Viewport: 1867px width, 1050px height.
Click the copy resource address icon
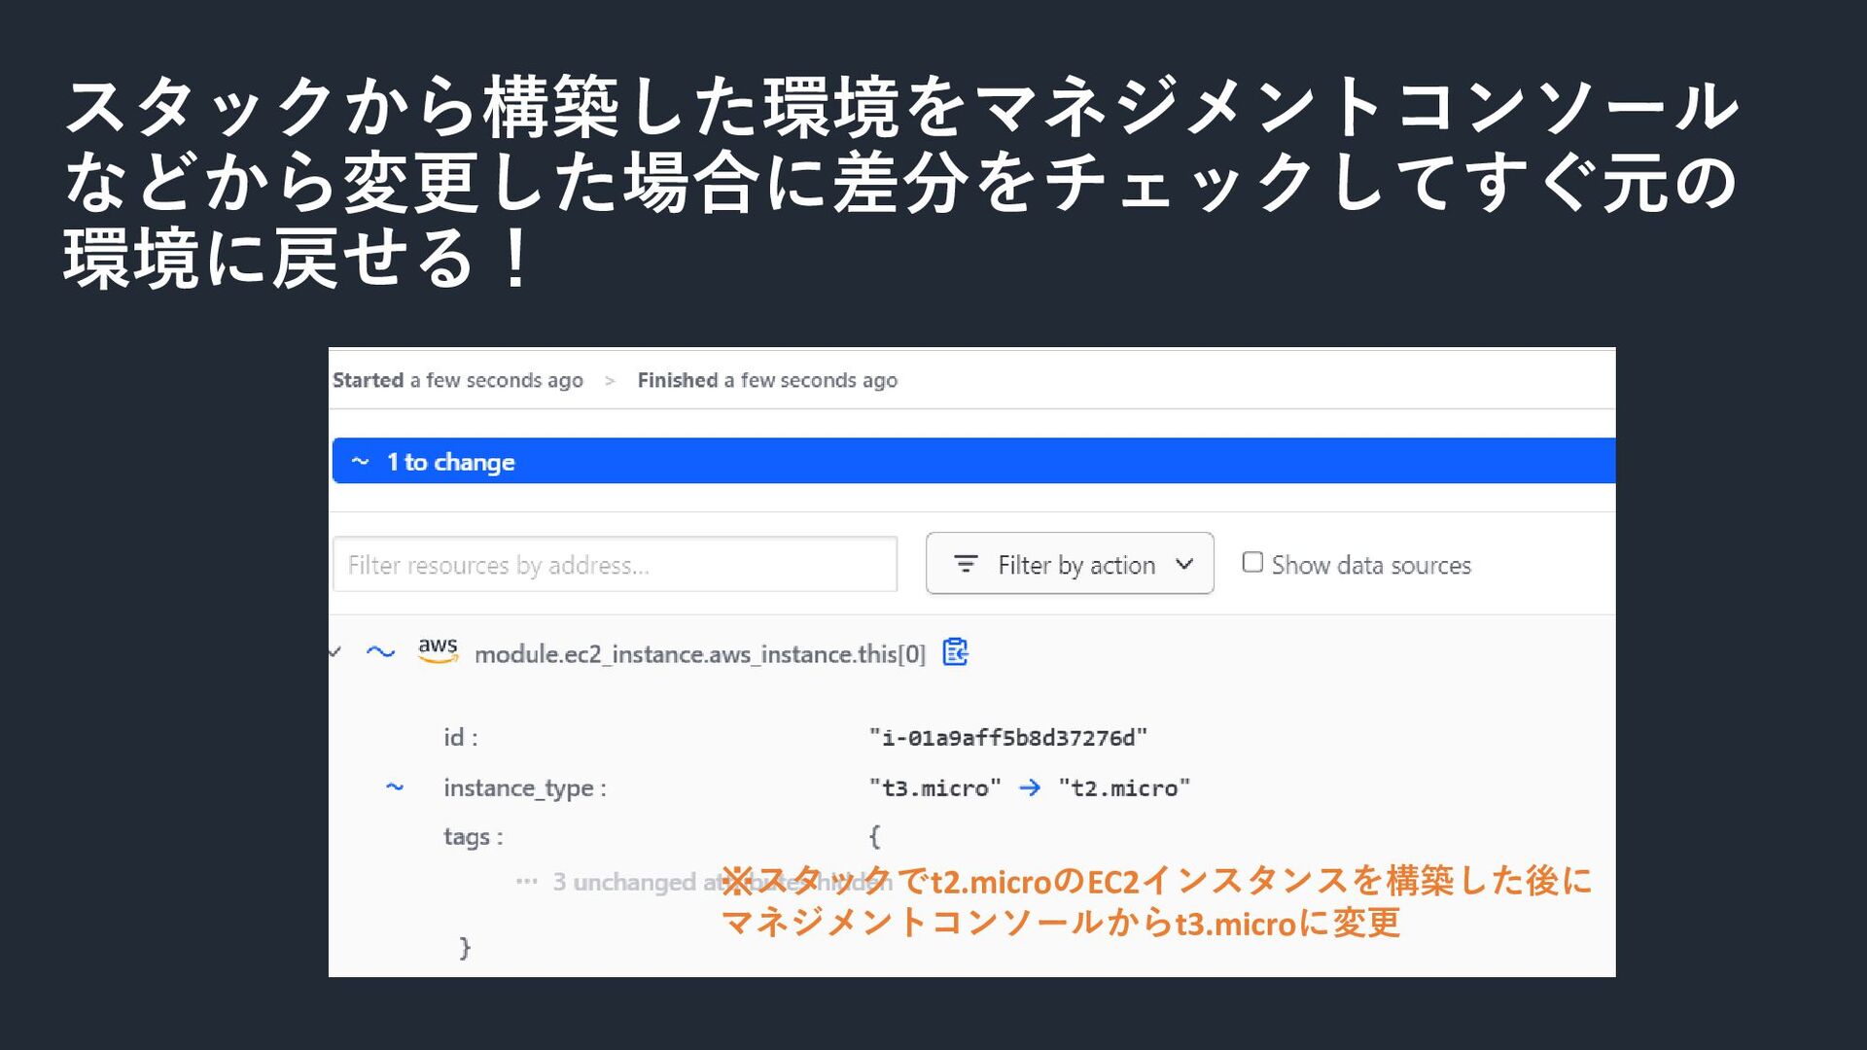point(955,652)
